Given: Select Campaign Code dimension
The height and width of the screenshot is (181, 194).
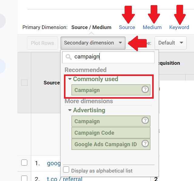Looking at the screenshot, I should point(111,133).
